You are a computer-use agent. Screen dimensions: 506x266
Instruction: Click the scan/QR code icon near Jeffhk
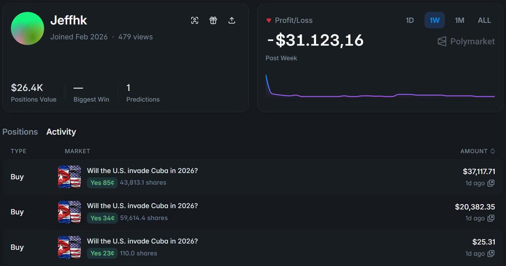click(x=194, y=20)
